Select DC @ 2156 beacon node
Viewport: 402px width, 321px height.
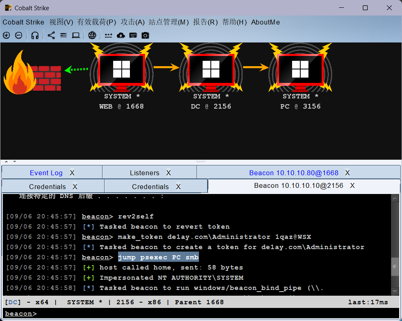click(211, 76)
